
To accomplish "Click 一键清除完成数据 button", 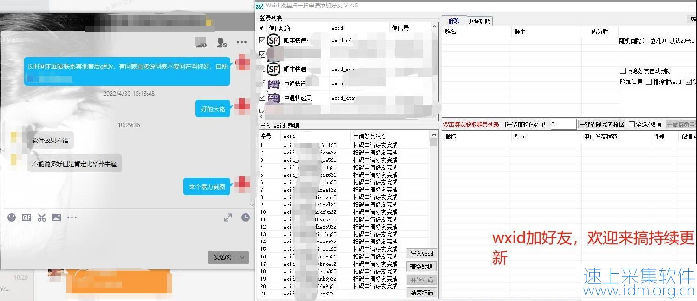I will pyautogui.click(x=601, y=124).
